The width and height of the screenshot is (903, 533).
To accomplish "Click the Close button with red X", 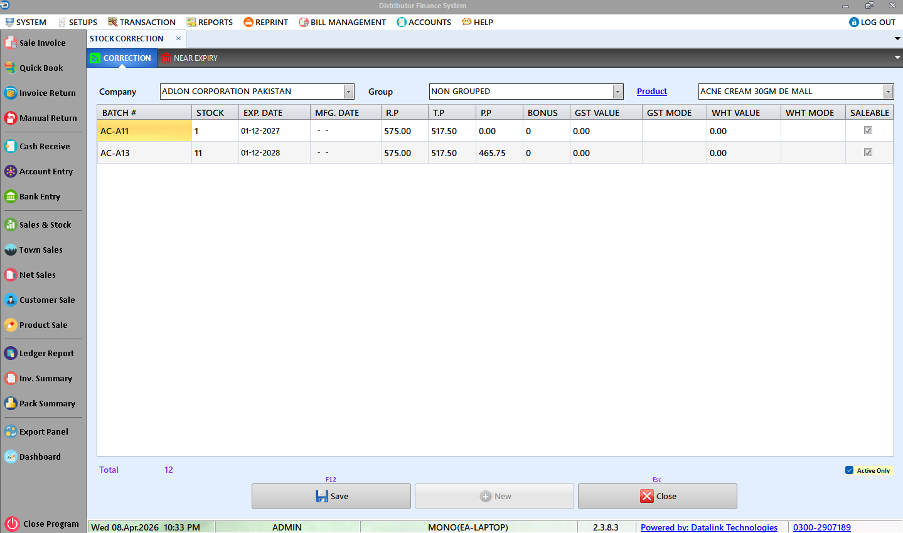I will 658,496.
